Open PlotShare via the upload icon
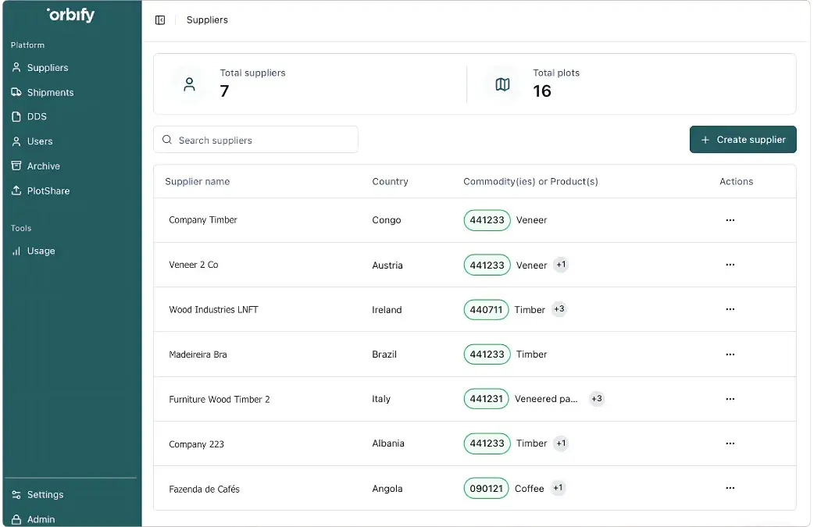 (16, 191)
